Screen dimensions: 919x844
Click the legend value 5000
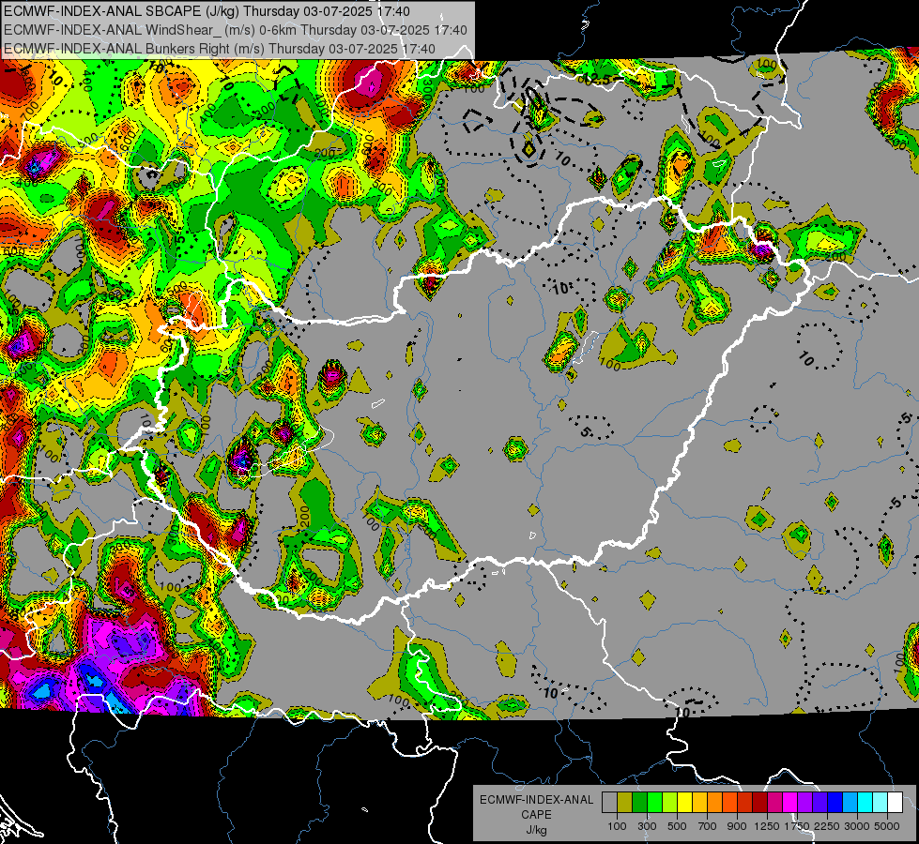coord(887,826)
